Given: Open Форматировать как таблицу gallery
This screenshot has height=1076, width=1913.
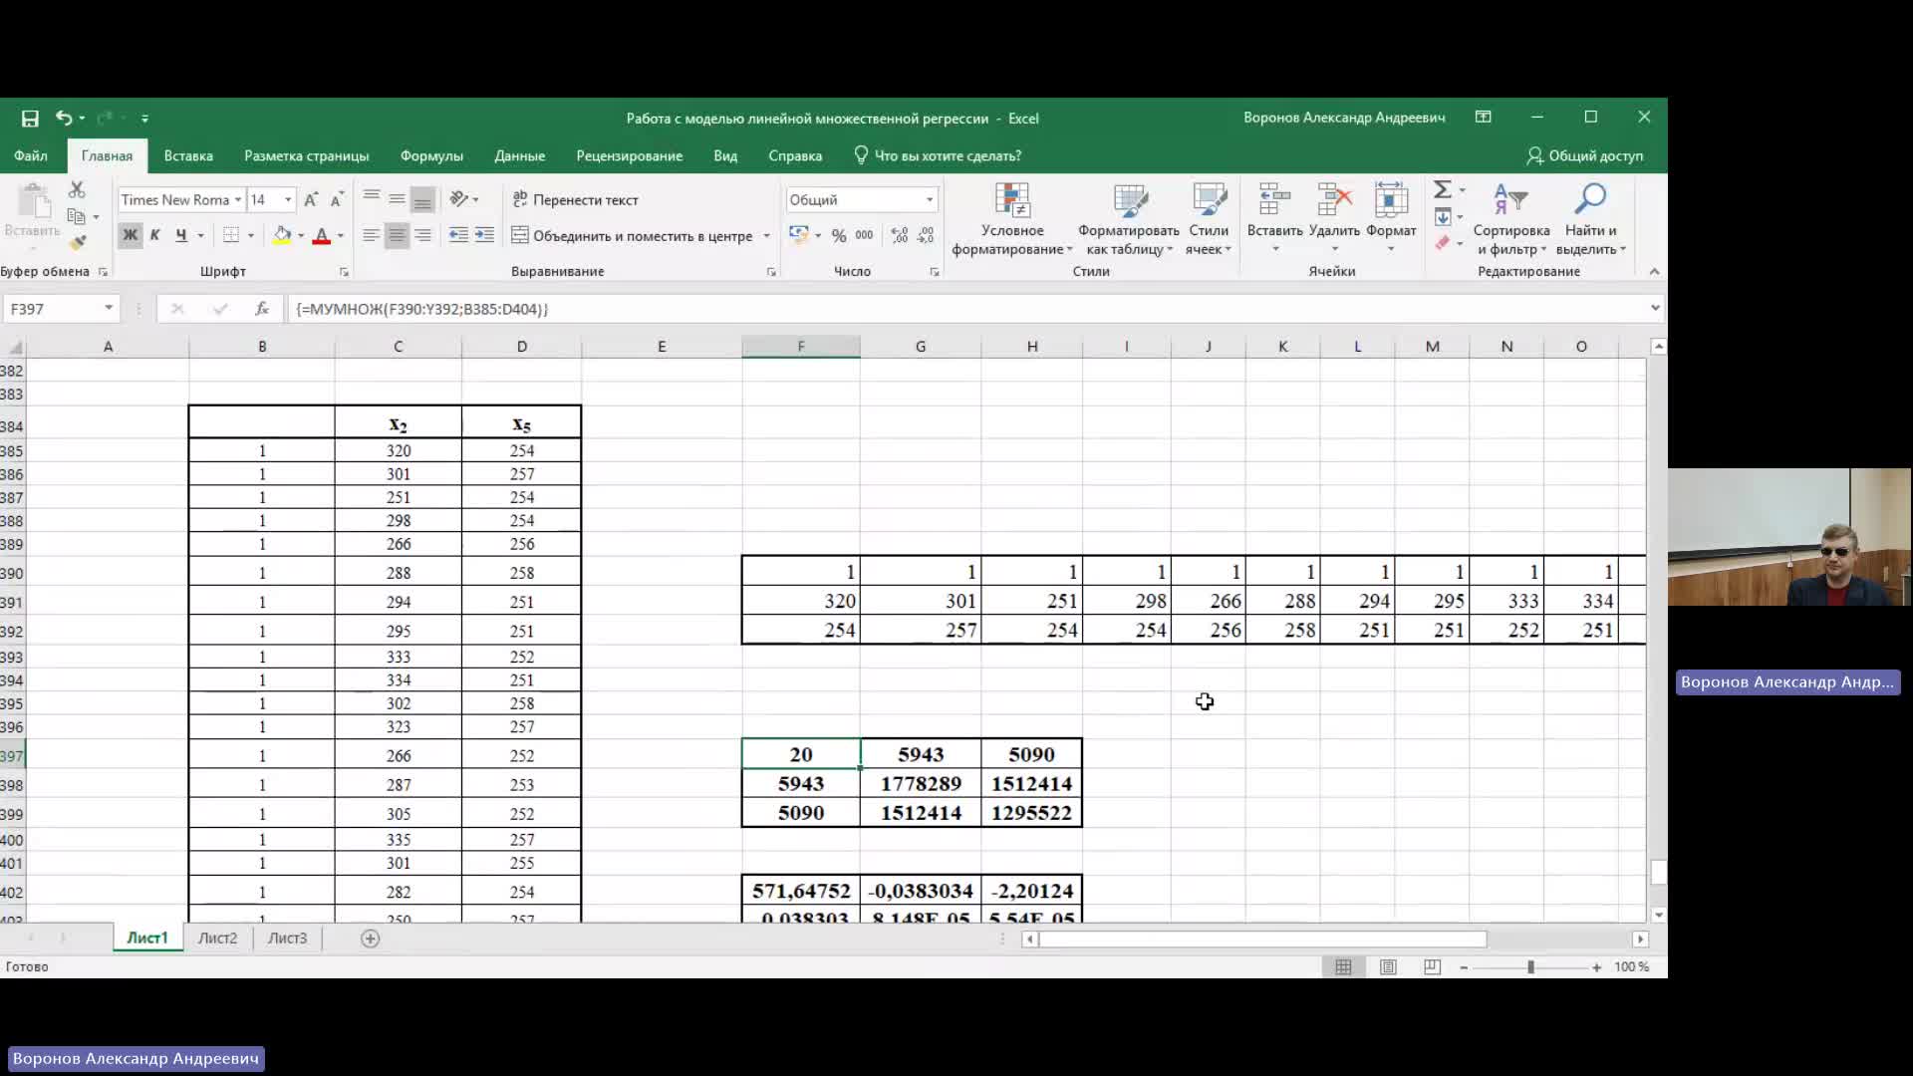Looking at the screenshot, I should point(1129,219).
